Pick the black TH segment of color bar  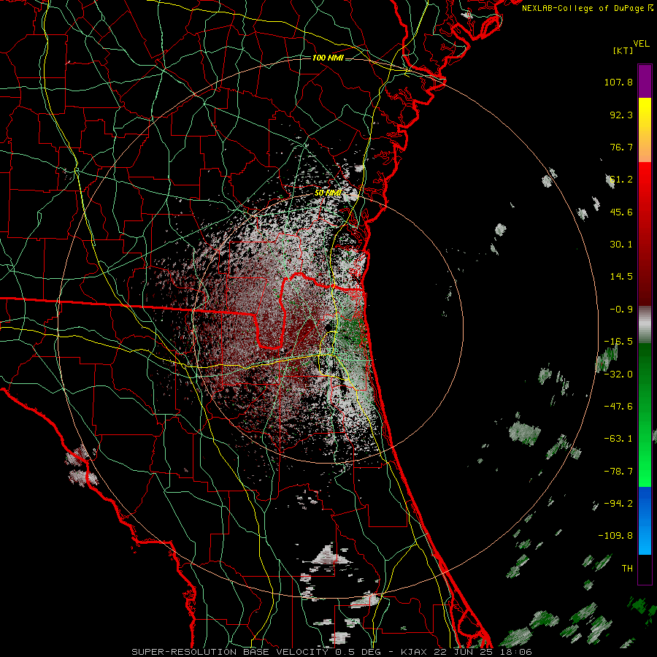[645, 569]
